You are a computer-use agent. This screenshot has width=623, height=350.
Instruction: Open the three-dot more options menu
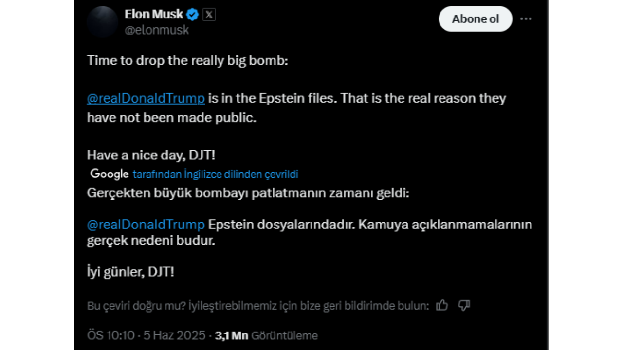[x=526, y=19]
